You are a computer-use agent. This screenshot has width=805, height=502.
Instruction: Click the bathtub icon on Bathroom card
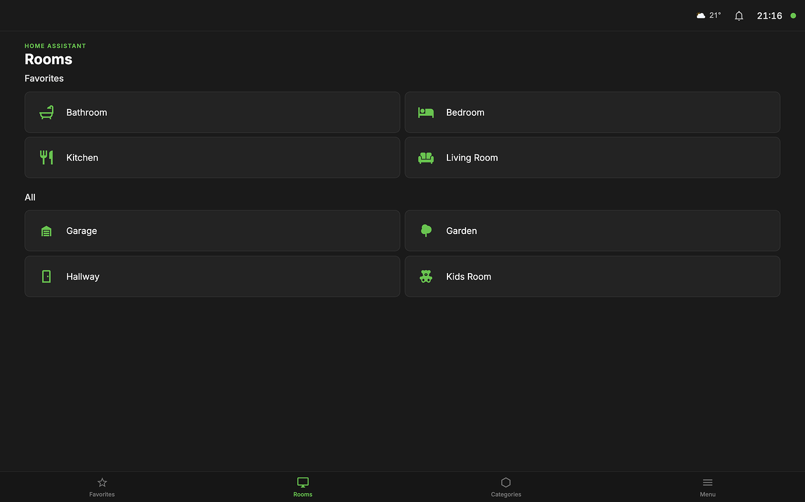(x=47, y=112)
